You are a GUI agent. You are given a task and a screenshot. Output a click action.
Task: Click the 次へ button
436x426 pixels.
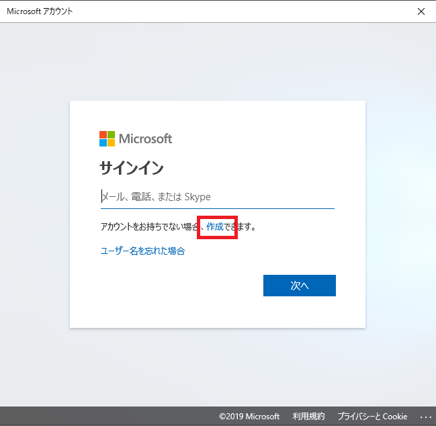[300, 286]
